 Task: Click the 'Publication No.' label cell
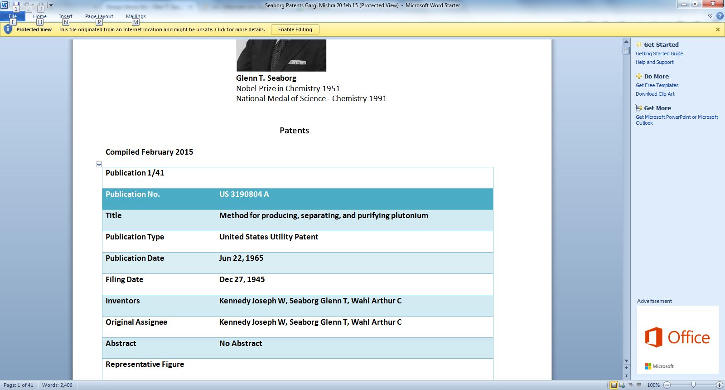tap(159, 199)
